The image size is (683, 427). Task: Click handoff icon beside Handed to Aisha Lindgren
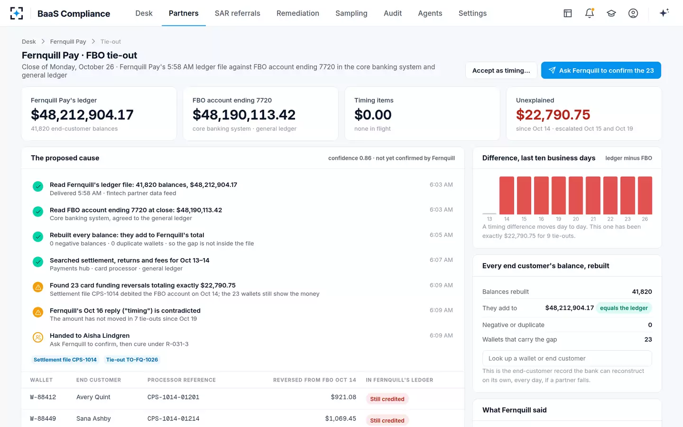[38, 337]
